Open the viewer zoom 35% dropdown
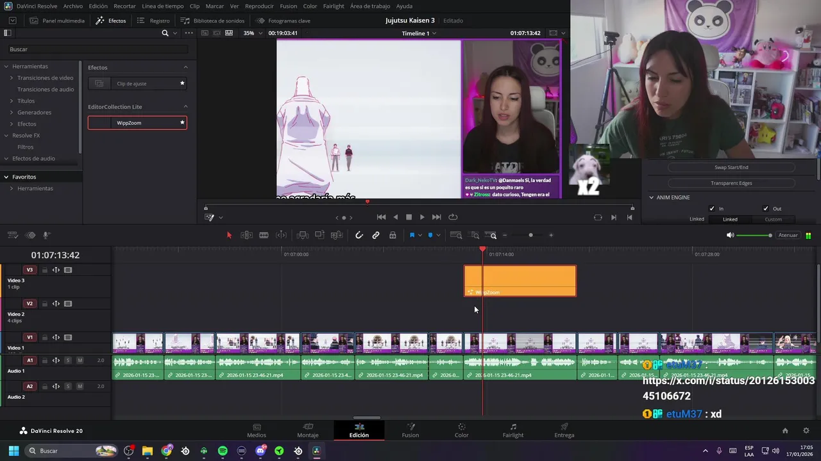Screen dimensions: 821x461 coord(254,33)
